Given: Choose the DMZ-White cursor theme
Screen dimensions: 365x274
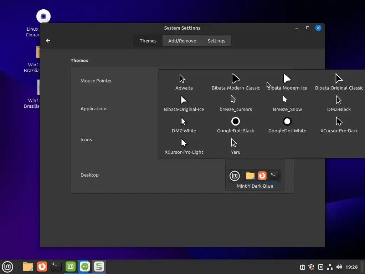Looking at the screenshot, I should (x=184, y=125).
